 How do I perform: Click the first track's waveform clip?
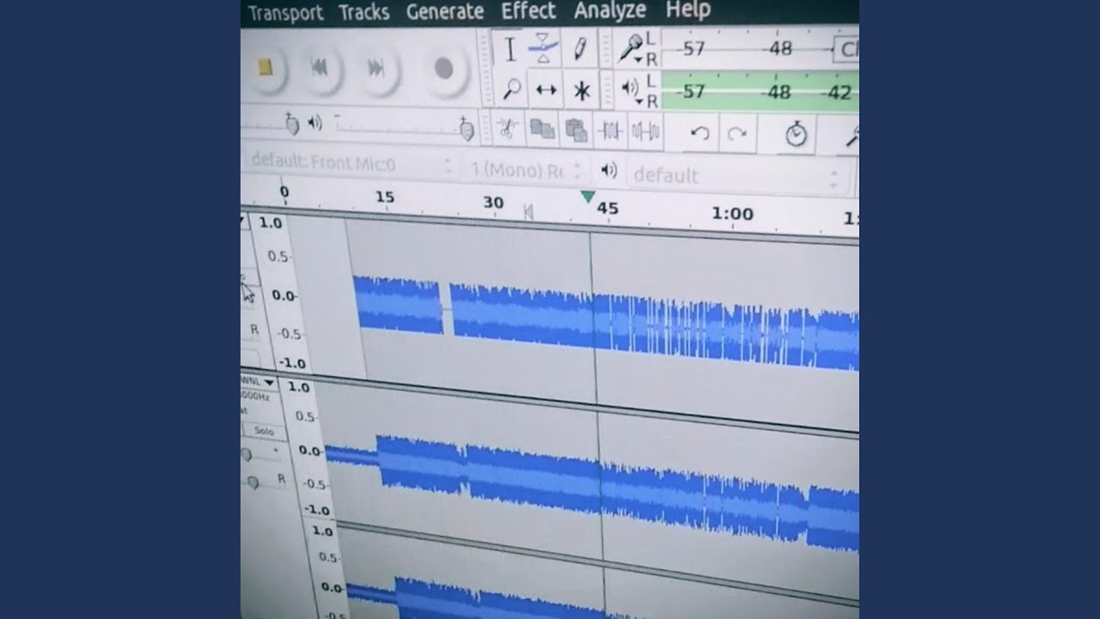tap(606, 322)
